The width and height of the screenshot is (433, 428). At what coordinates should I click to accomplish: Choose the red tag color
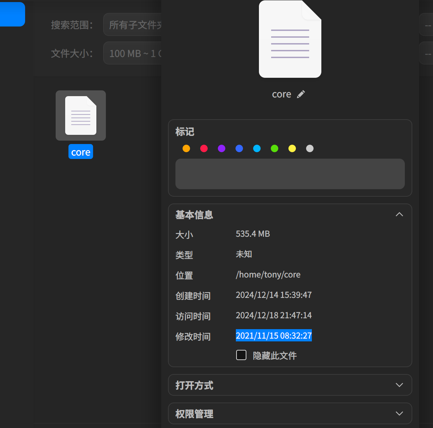(204, 148)
